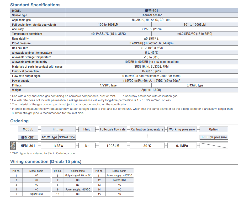249x197 pixels.
Task: Select '0 to 5VDC (Load resistance: 250kΩ or more)'
Action: pyautogui.click(x=151, y=76)
